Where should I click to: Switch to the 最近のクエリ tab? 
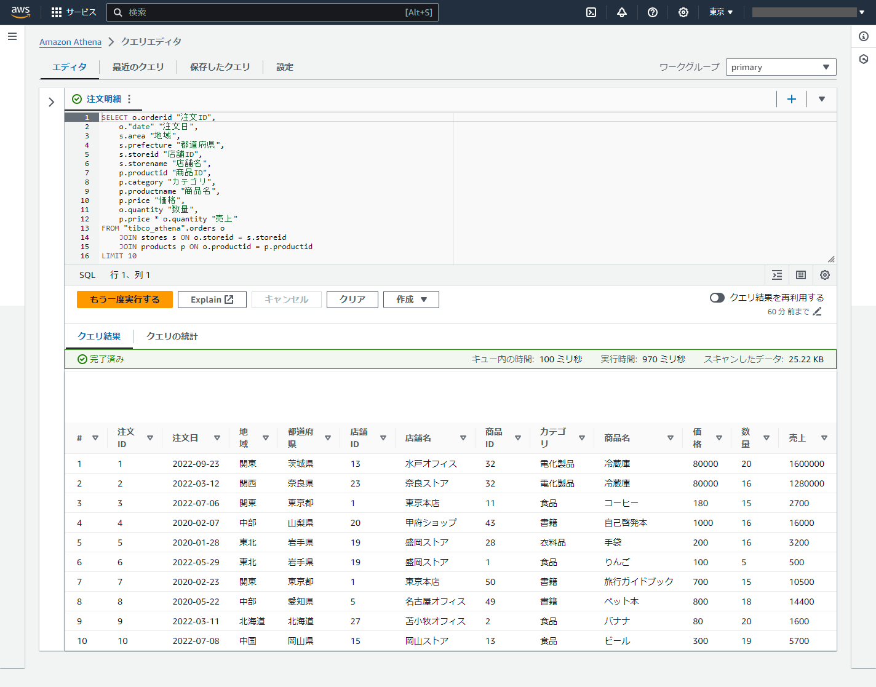coord(138,67)
